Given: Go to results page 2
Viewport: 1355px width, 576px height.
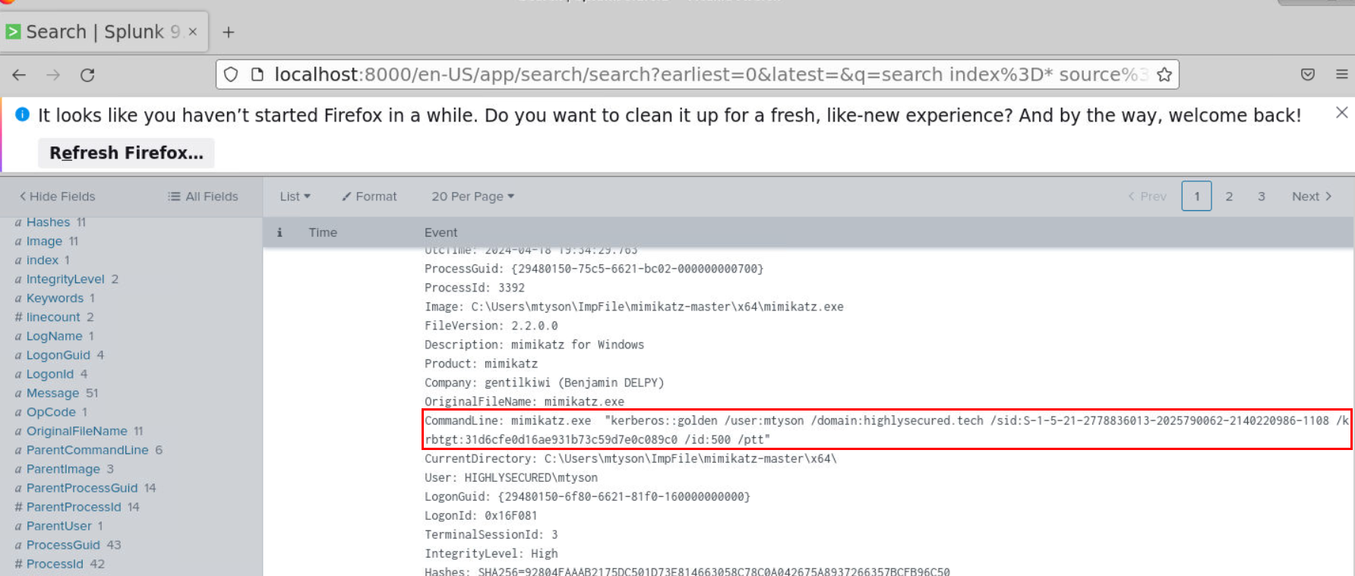Looking at the screenshot, I should 1229,197.
